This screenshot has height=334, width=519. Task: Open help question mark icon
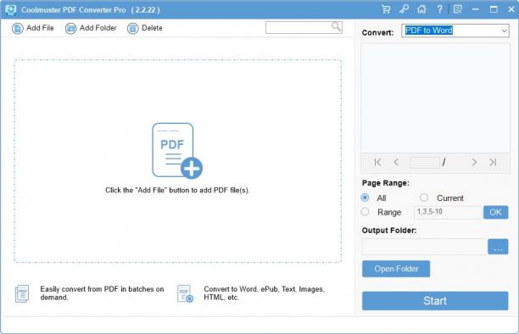click(x=439, y=9)
